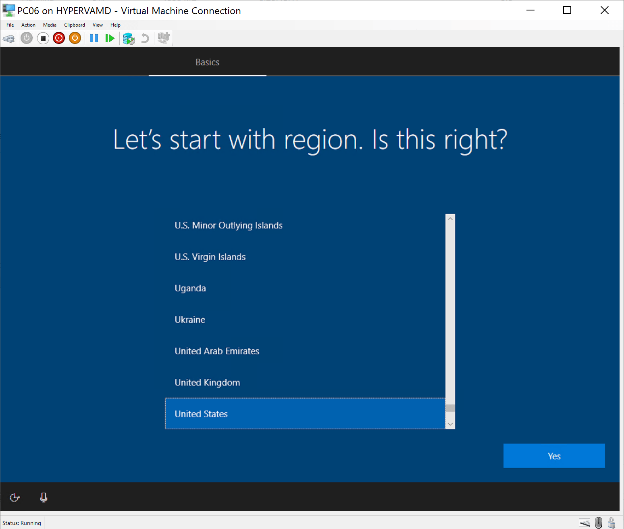Click the orange Save state icon

[x=75, y=38]
